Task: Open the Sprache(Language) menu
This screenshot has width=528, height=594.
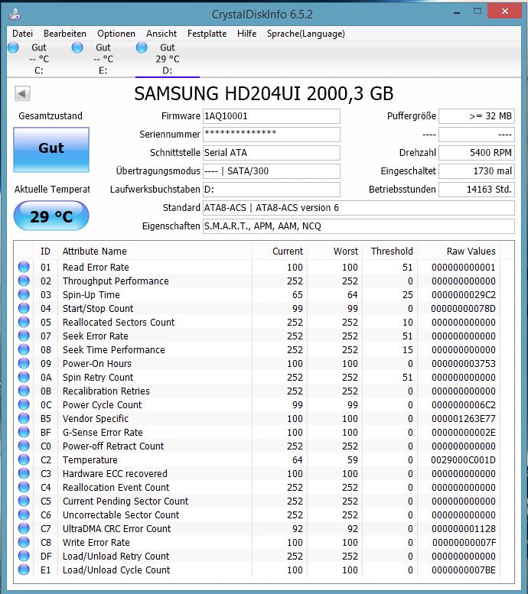Action: (306, 34)
